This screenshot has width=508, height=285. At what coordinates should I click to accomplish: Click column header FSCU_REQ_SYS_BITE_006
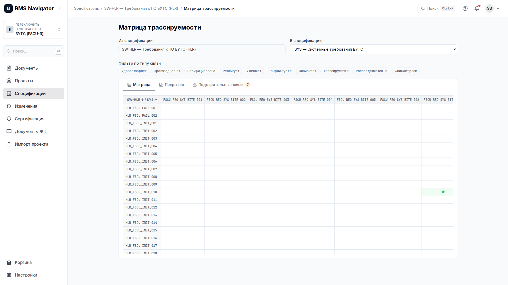pos(400,100)
